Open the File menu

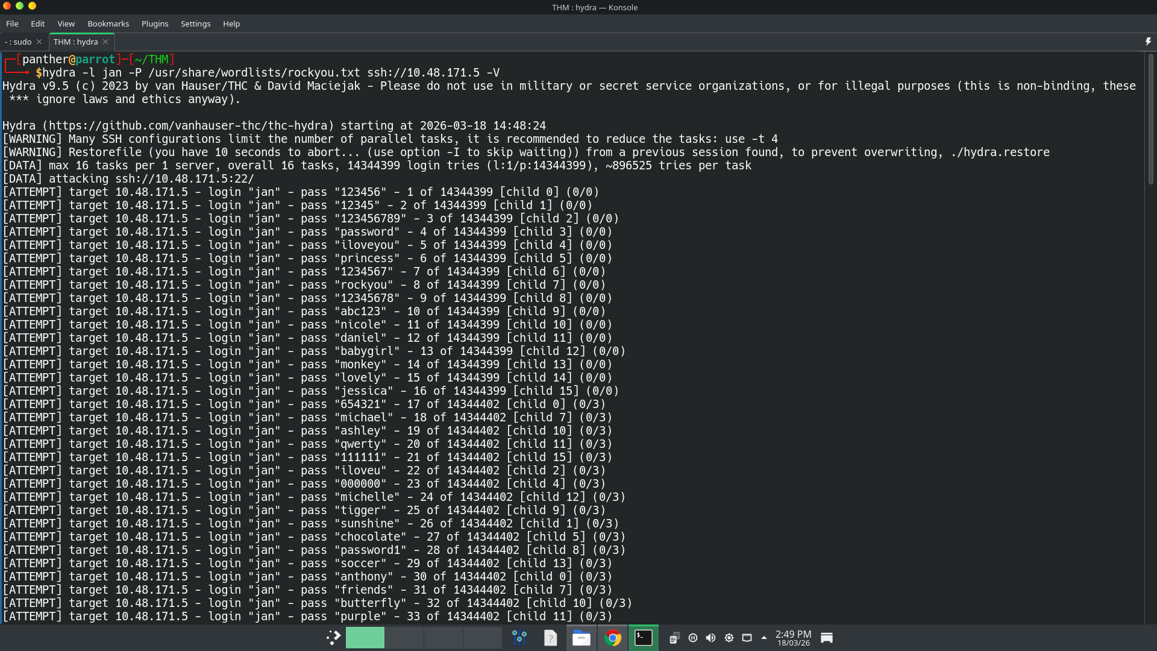[12, 24]
